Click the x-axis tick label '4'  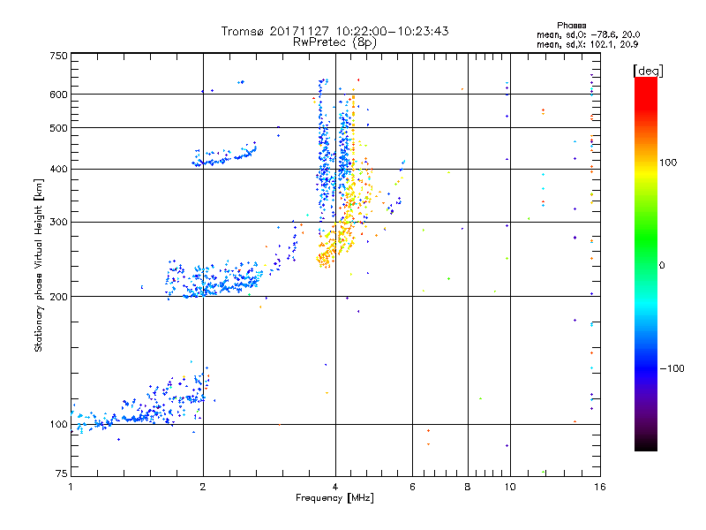pyautogui.click(x=335, y=487)
